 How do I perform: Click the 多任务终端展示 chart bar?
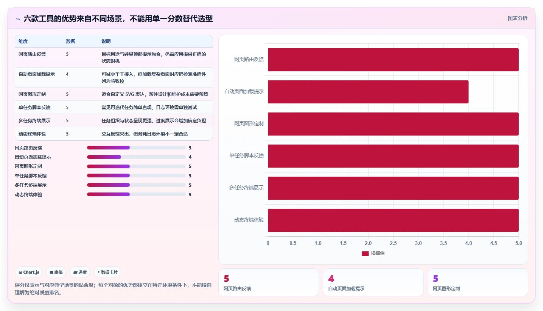point(393,188)
